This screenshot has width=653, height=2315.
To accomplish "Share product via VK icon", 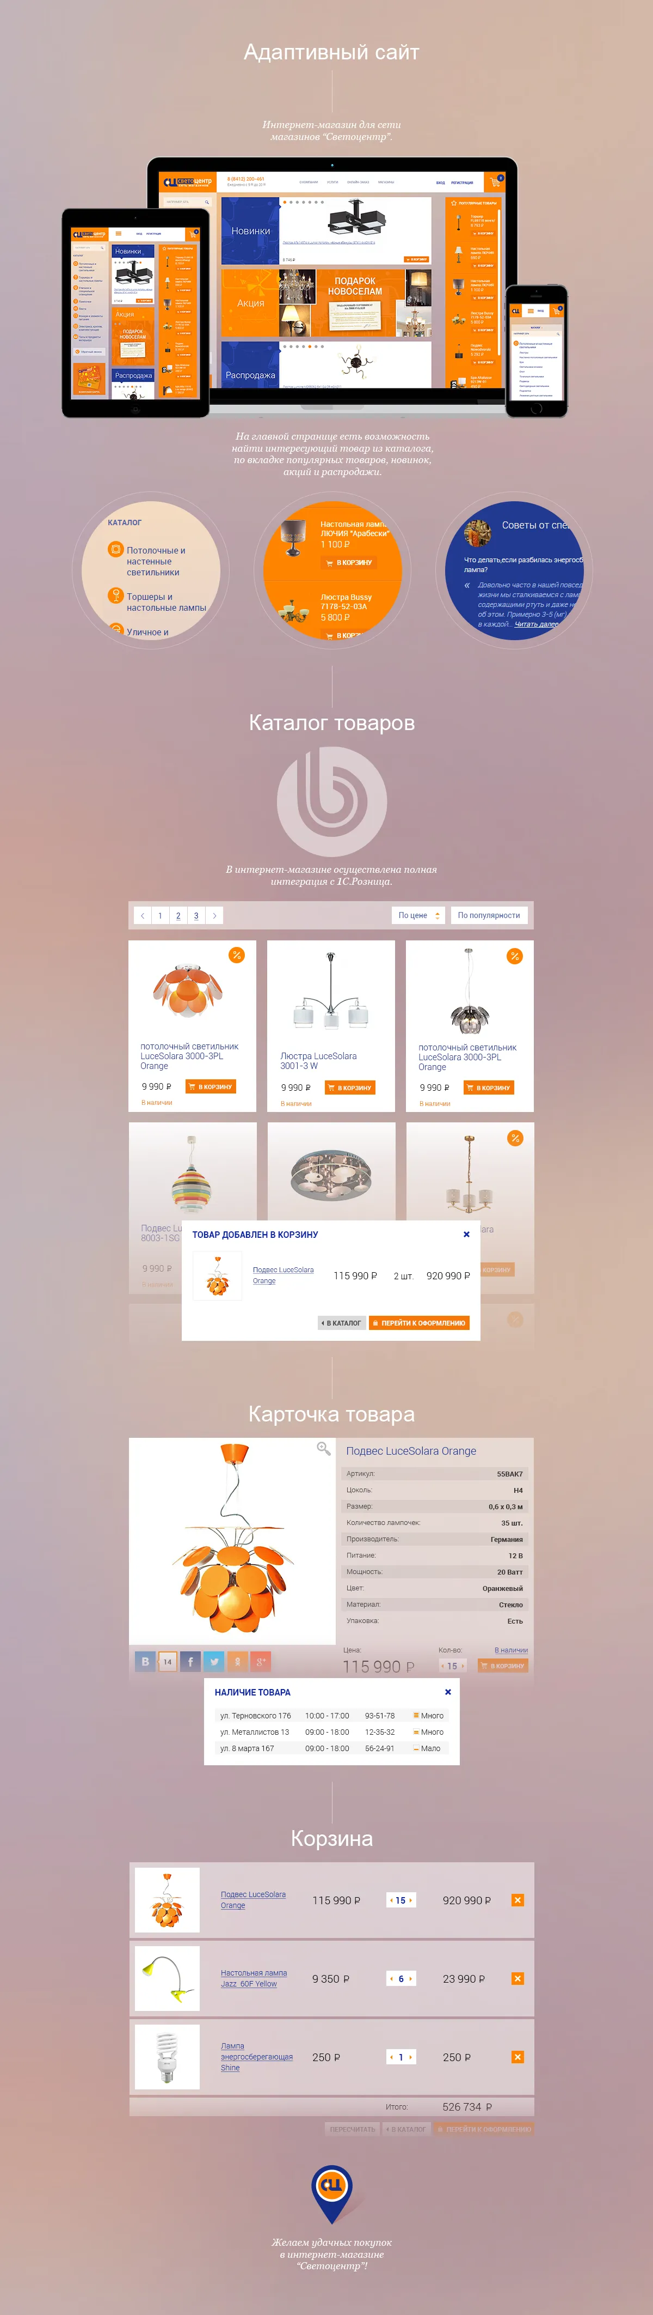I will [x=145, y=1662].
